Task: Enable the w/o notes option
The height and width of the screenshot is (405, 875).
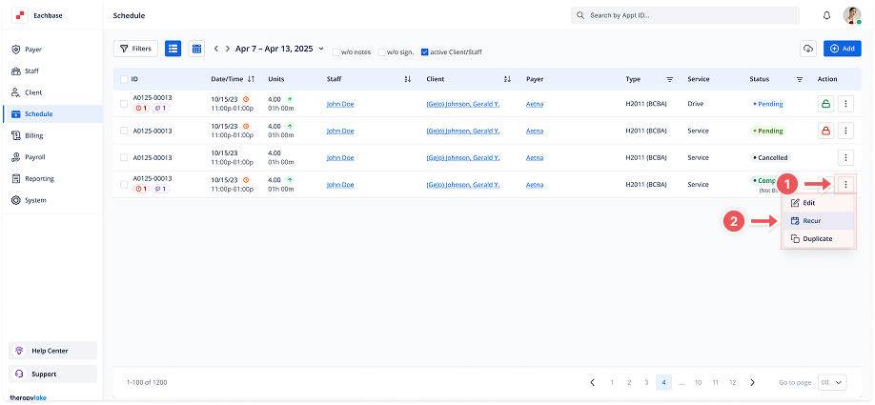Action: click(x=336, y=51)
